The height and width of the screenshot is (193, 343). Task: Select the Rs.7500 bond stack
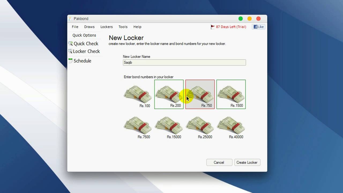coord(138,125)
